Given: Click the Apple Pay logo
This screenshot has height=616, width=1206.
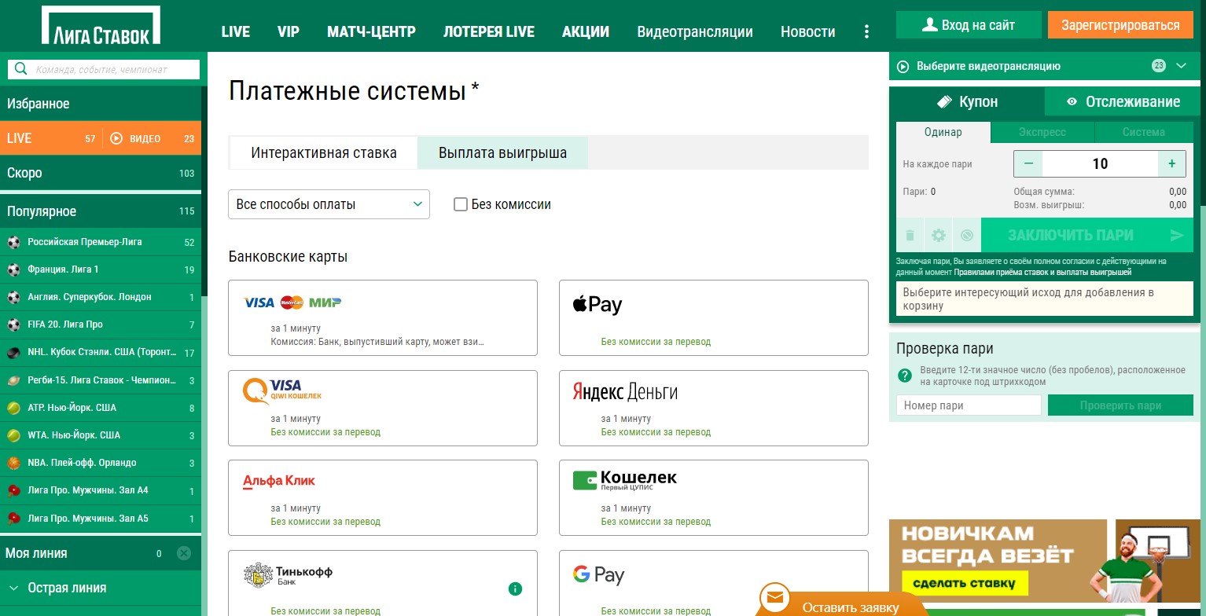Looking at the screenshot, I should [597, 305].
